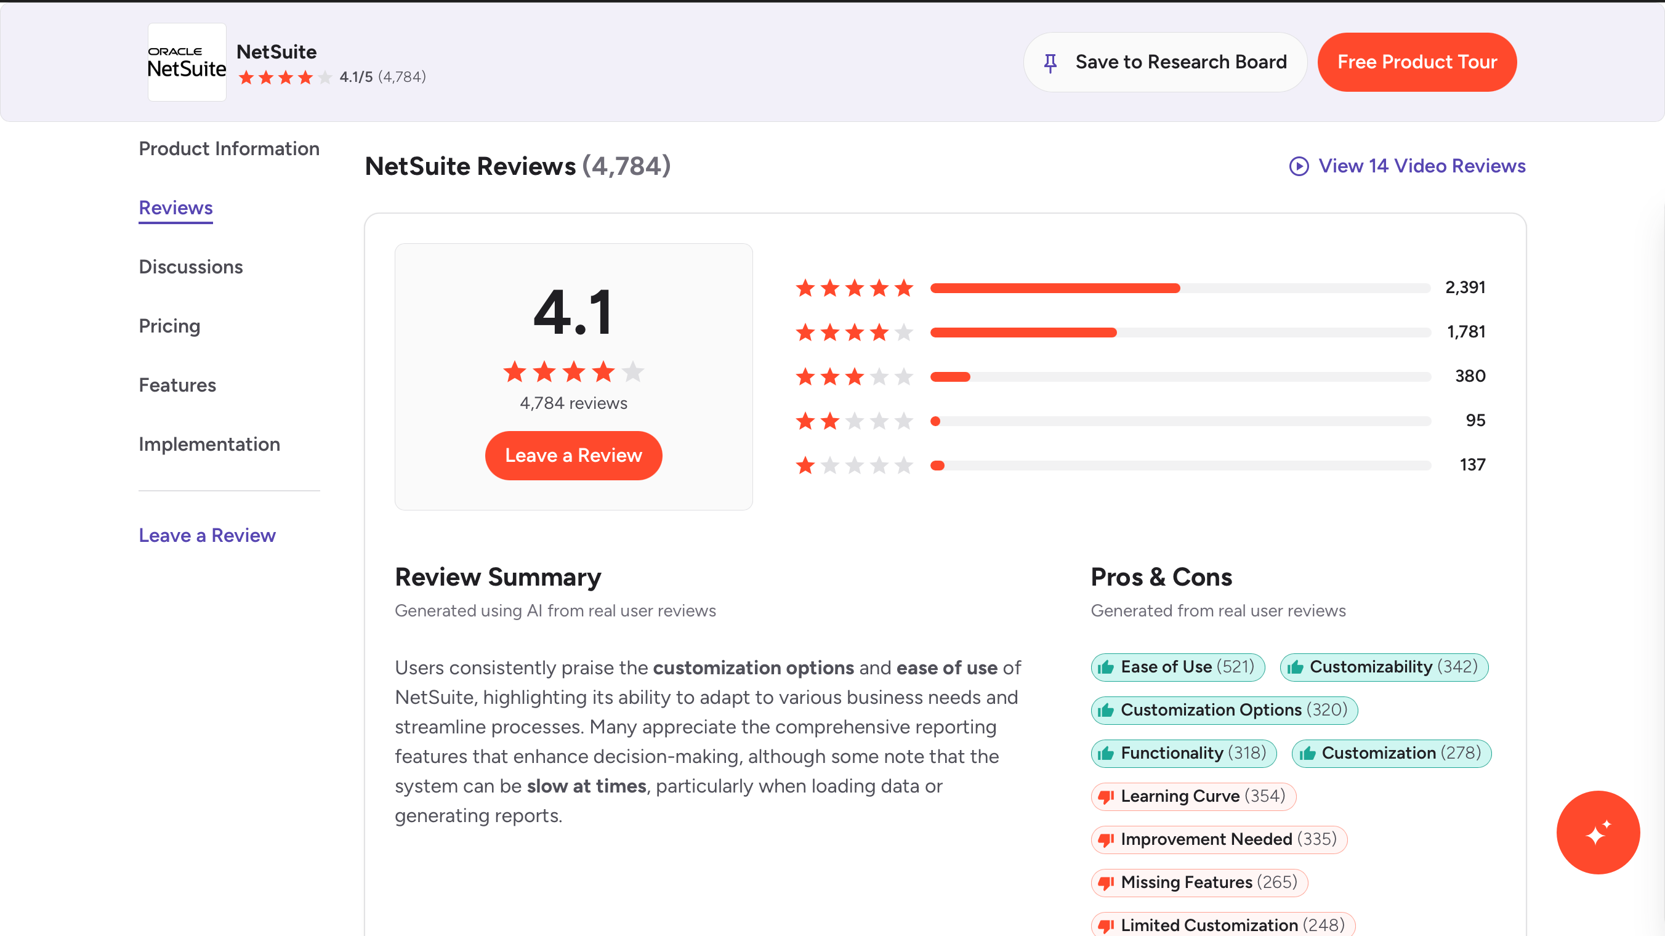Click the thumbs-down icon on Missing Features
Image resolution: width=1665 pixels, height=936 pixels.
coord(1106,884)
